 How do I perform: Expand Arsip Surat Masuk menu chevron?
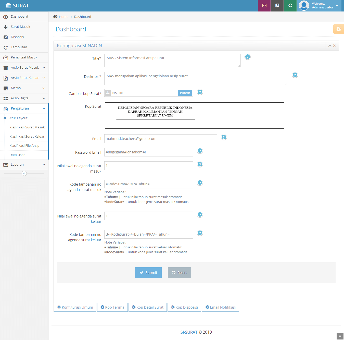44,68
